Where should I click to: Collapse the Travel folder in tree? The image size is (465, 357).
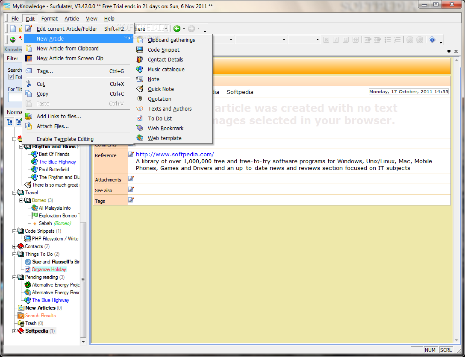click(14, 193)
